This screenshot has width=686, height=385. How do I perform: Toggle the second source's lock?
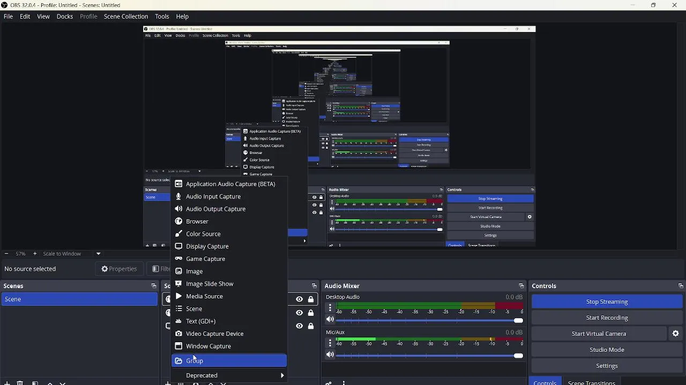[311, 313]
